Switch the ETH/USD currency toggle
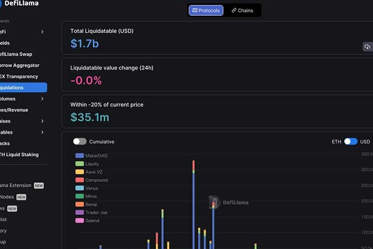 [x=350, y=142]
